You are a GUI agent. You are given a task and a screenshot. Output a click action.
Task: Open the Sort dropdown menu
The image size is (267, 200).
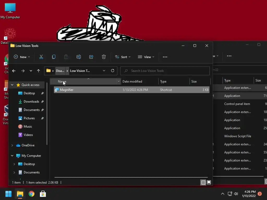[x=123, y=57]
